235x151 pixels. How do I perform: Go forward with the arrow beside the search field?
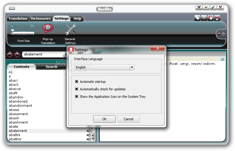pyautogui.click(x=17, y=54)
